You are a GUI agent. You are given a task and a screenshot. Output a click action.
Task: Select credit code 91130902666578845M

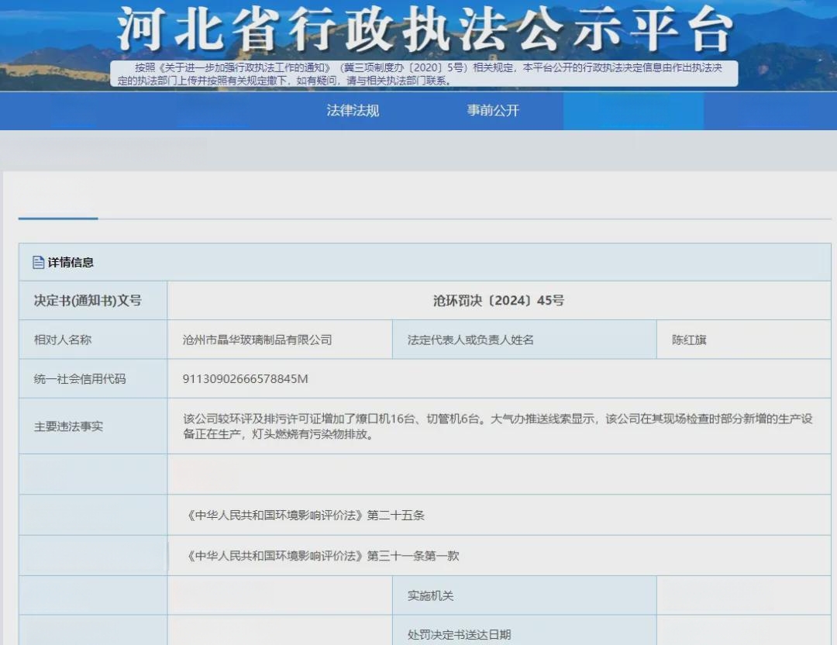(246, 378)
